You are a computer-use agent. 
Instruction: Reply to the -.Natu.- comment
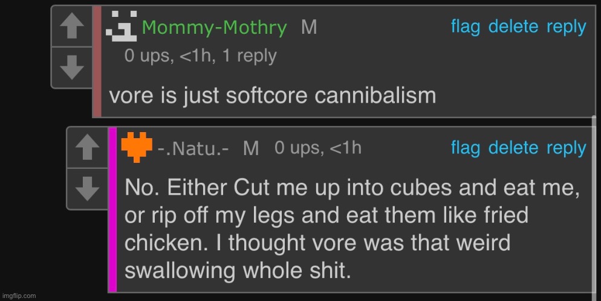pyautogui.click(x=567, y=149)
